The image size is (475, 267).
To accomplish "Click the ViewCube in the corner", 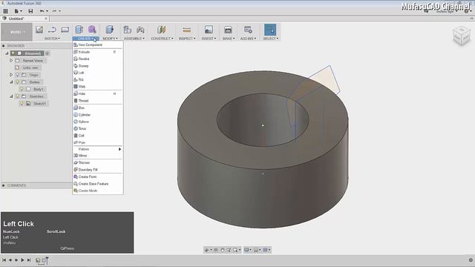I will tap(462, 36).
